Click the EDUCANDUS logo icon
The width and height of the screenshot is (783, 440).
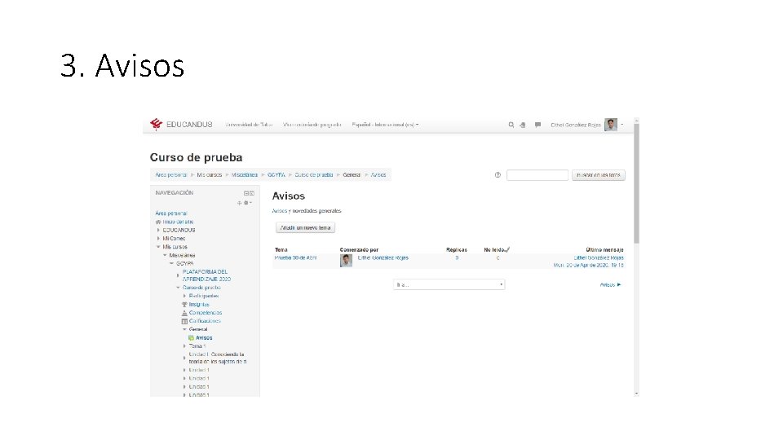(156, 124)
